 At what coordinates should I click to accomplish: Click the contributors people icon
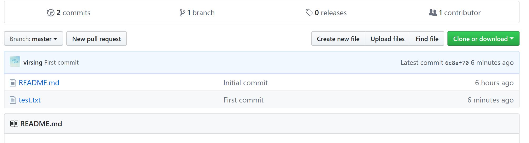pyautogui.click(x=433, y=12)
